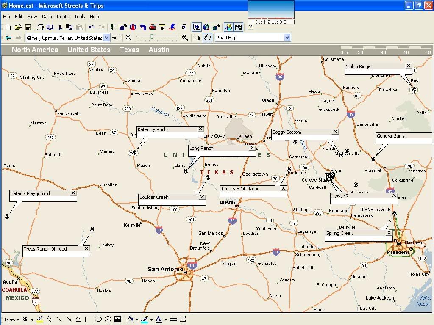Open the Data menu
The width and height of the screenshot is (434, 325).
(47, 17)
